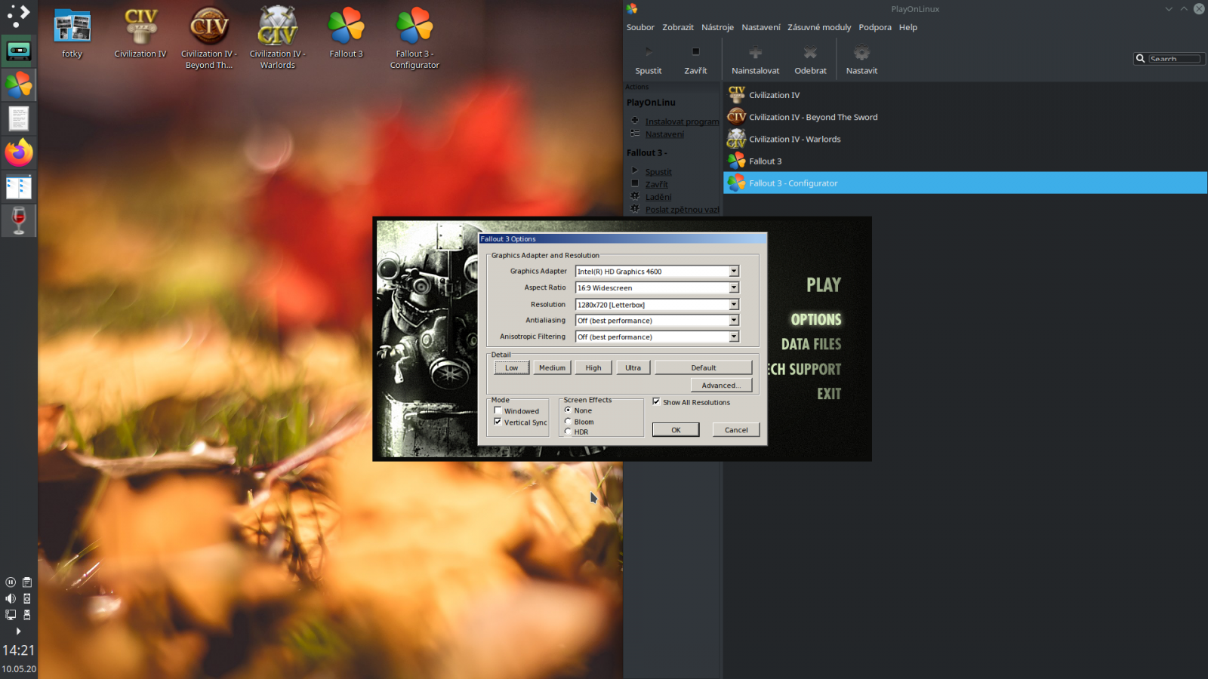1208x679 pixels.
Task: Click the PlayOnLinux search field
Action: coord(1173,58)
